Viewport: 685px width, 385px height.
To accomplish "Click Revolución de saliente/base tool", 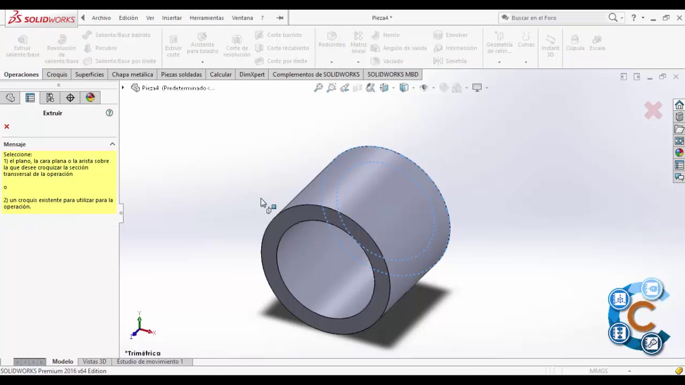I will coord(62,49).
